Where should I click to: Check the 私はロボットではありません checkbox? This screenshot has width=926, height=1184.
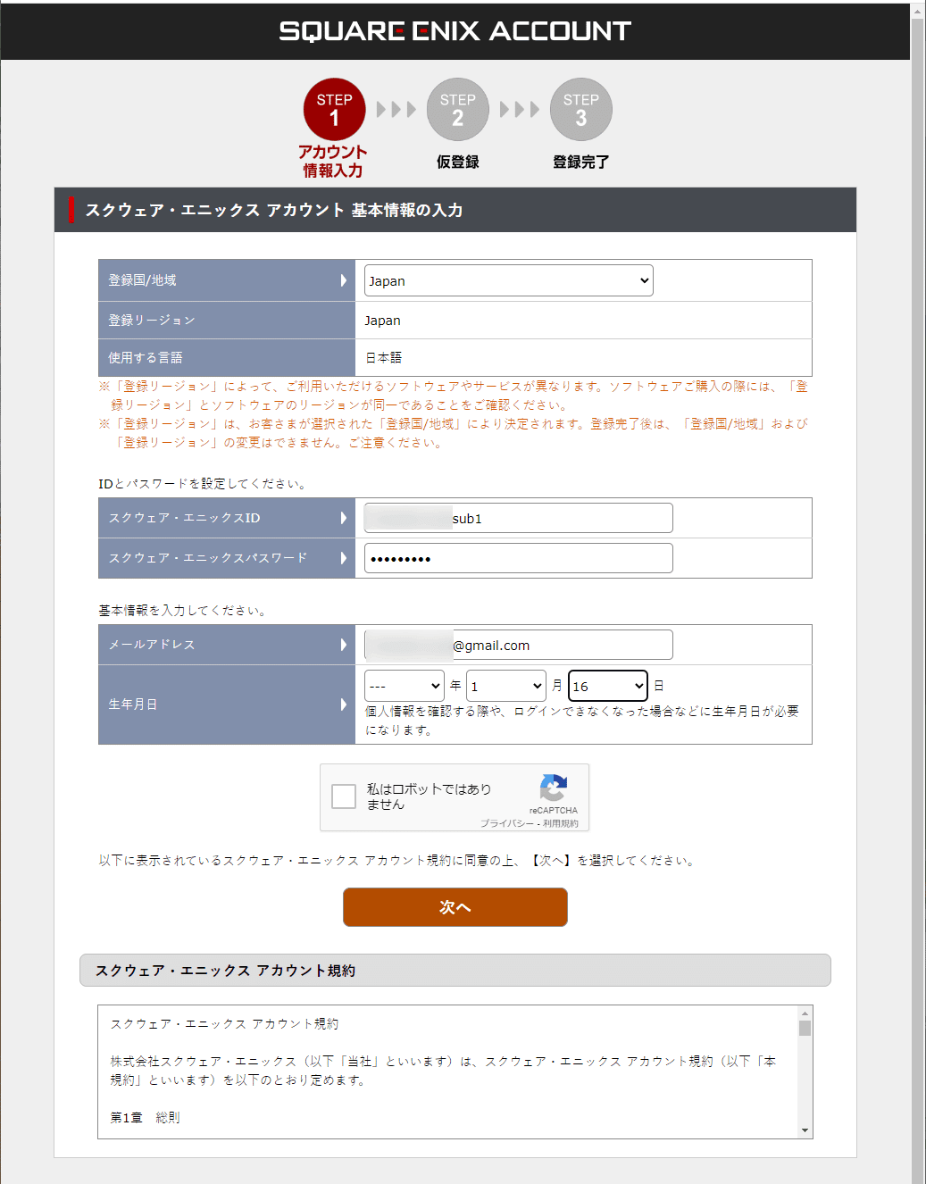343,796
